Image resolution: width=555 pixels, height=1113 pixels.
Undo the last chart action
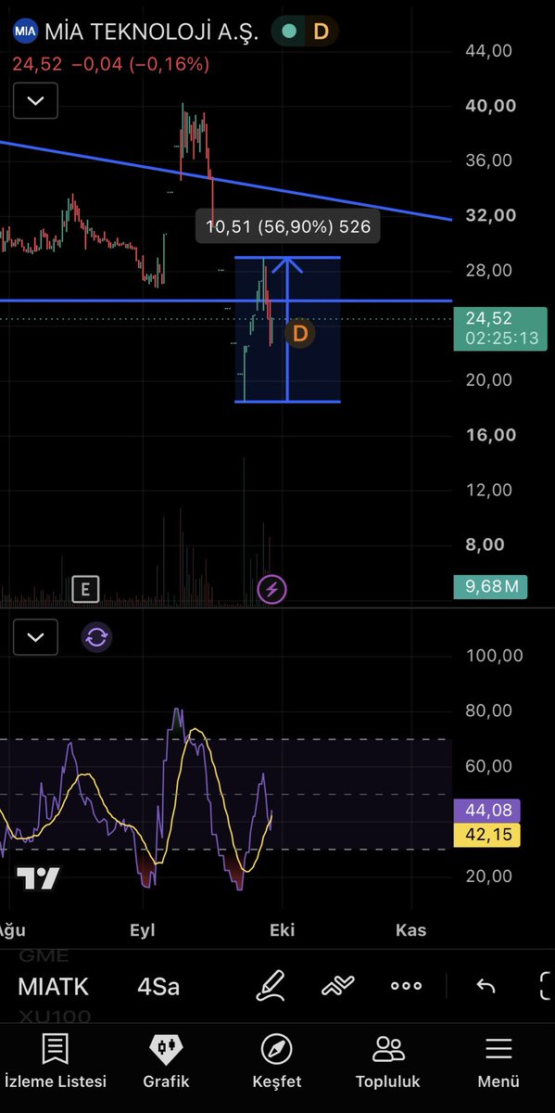[486, 986]
